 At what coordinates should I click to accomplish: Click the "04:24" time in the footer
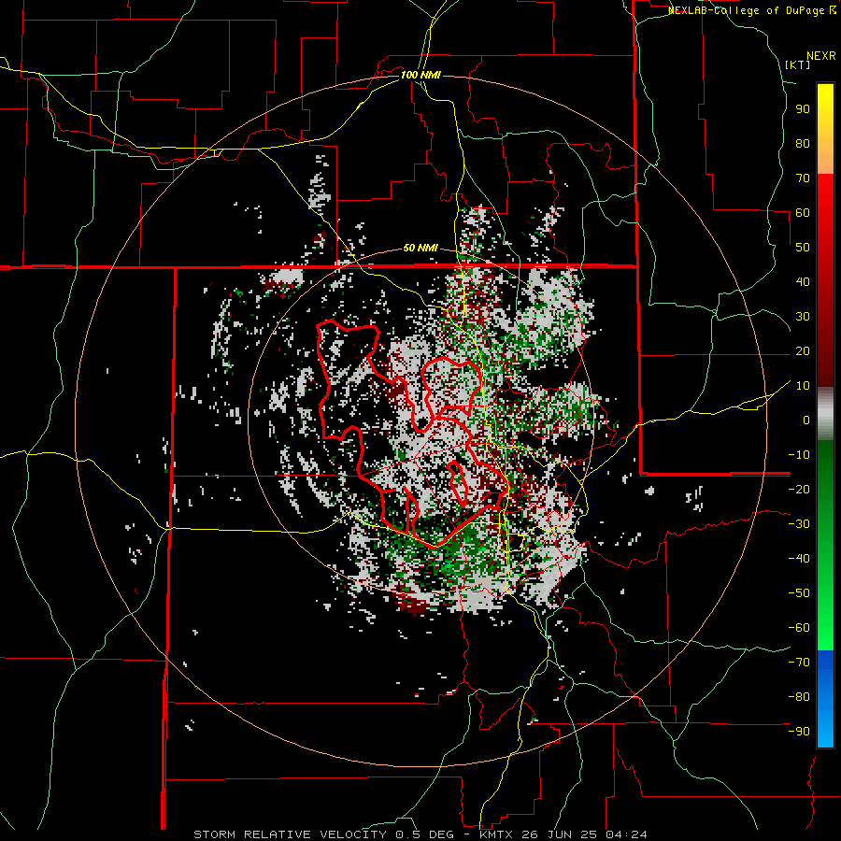626,834
